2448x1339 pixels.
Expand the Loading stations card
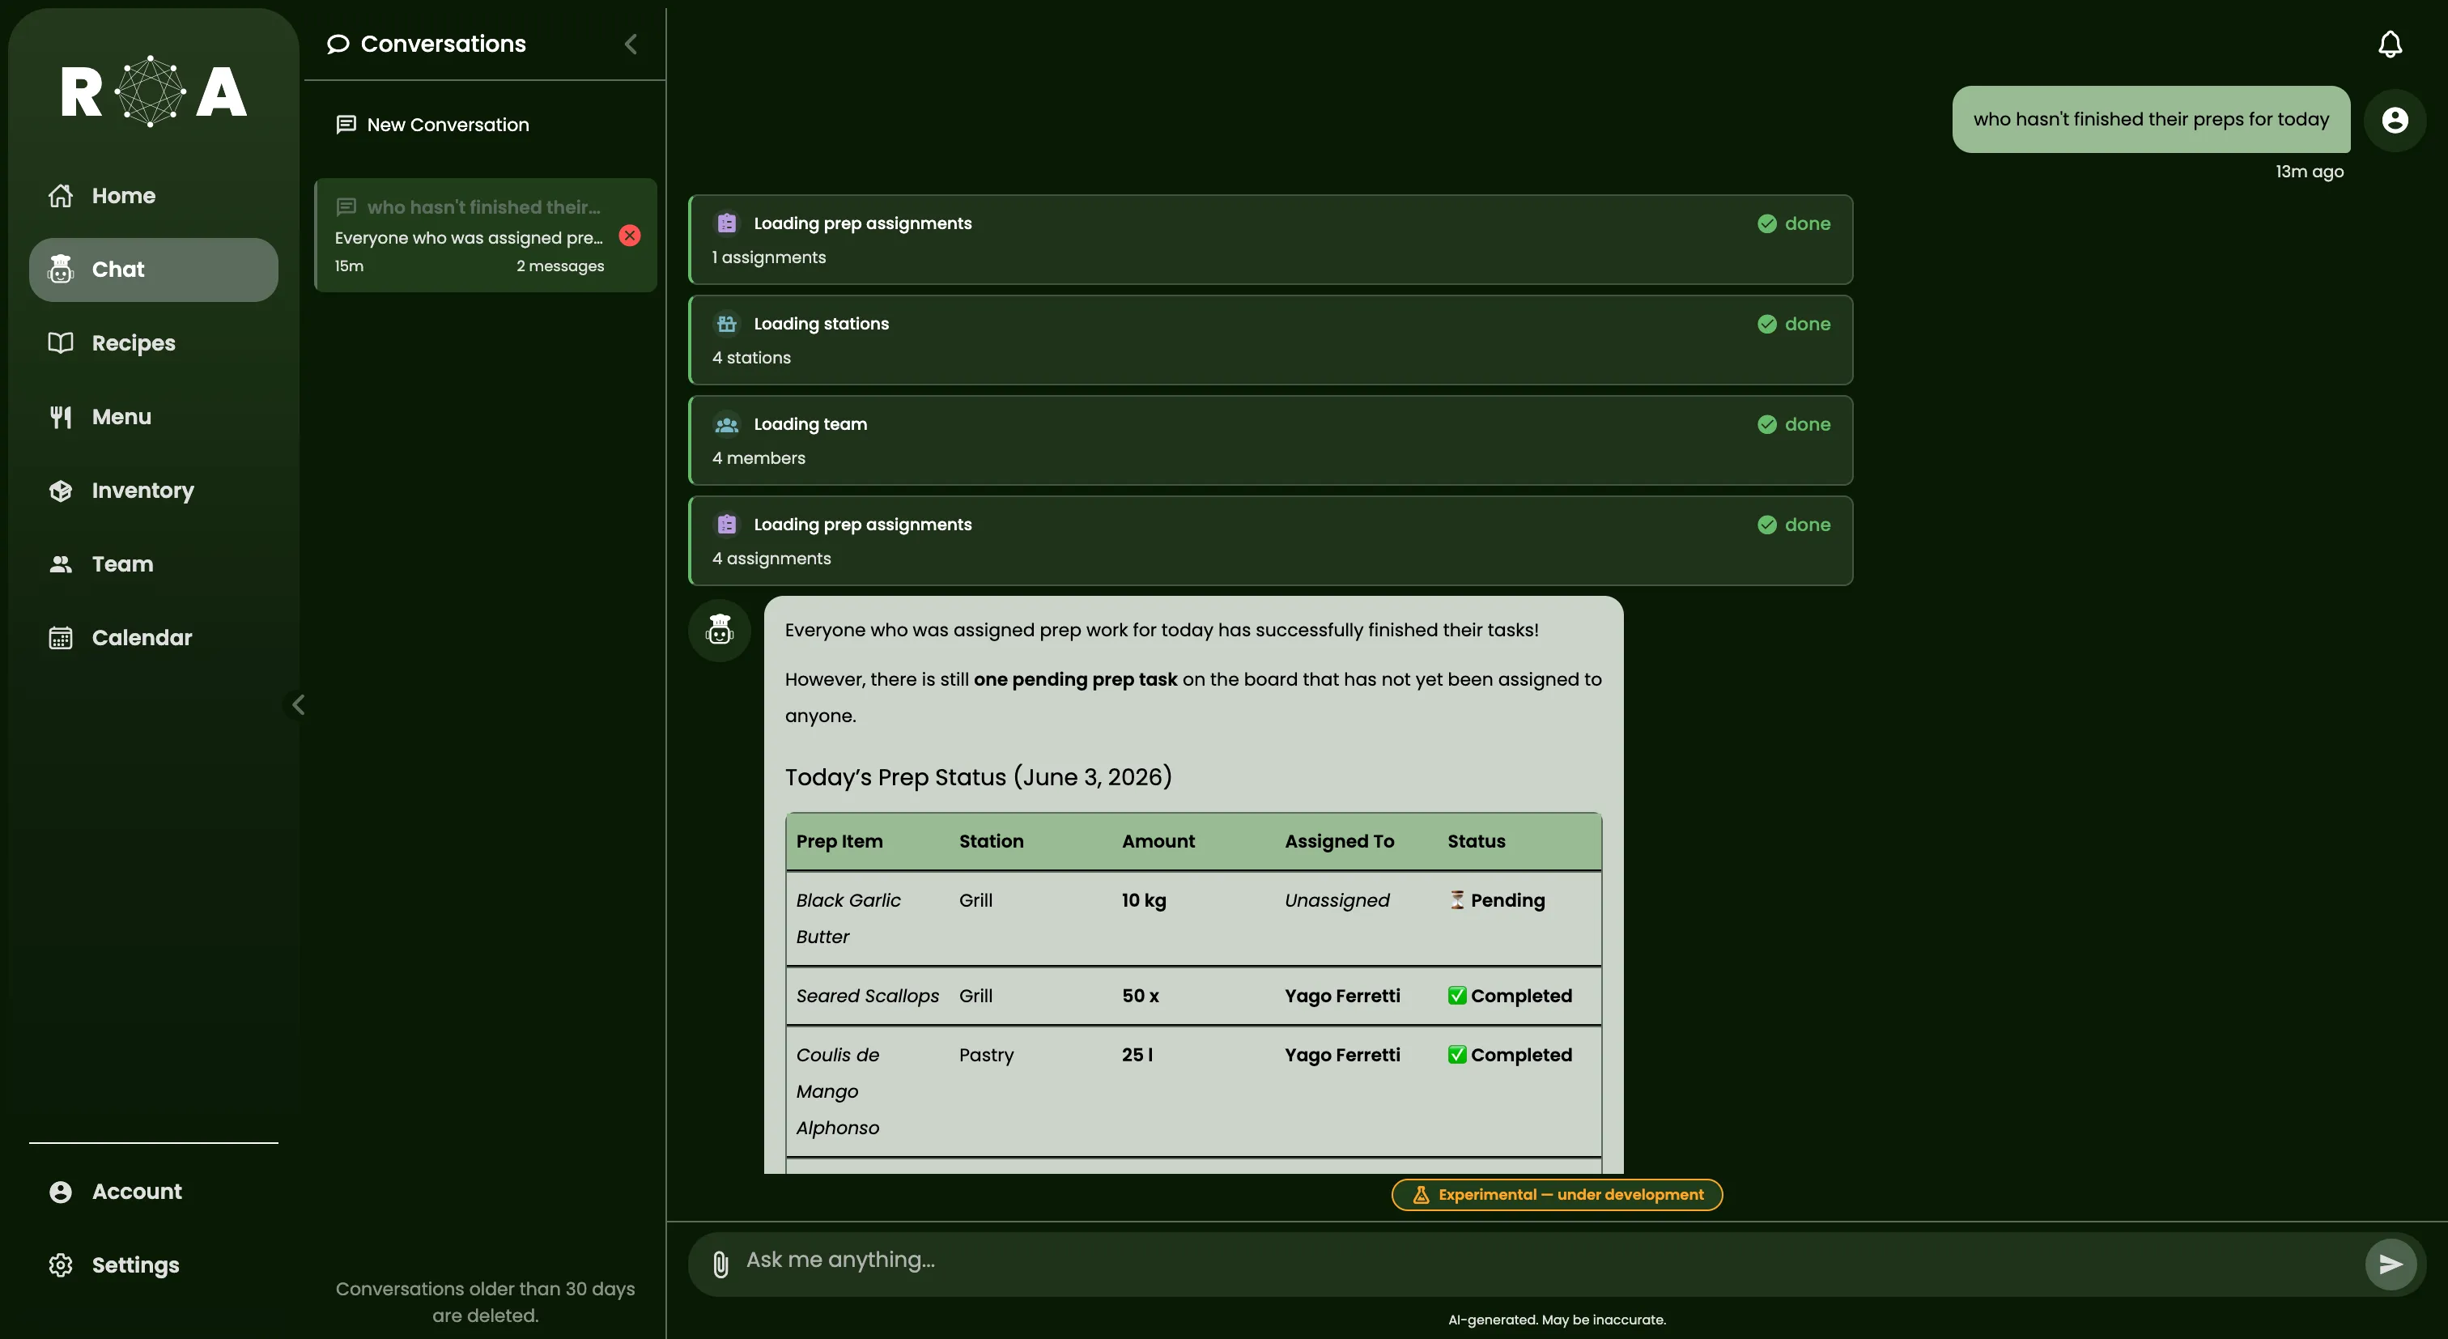click(x=1271, y=340)
